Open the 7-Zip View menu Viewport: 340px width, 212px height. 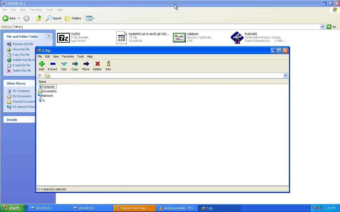[56, 56]
